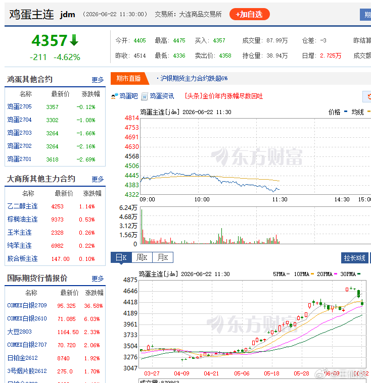Open contract 鸡蛋2704
The width and height of the screenshot is (371, 383).
click(x=19, y=120)
